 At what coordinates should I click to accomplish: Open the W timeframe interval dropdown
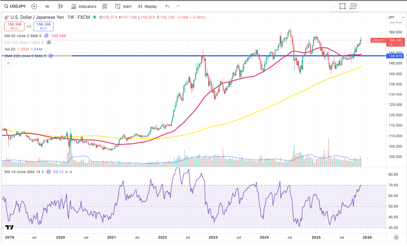click(47, 7)
